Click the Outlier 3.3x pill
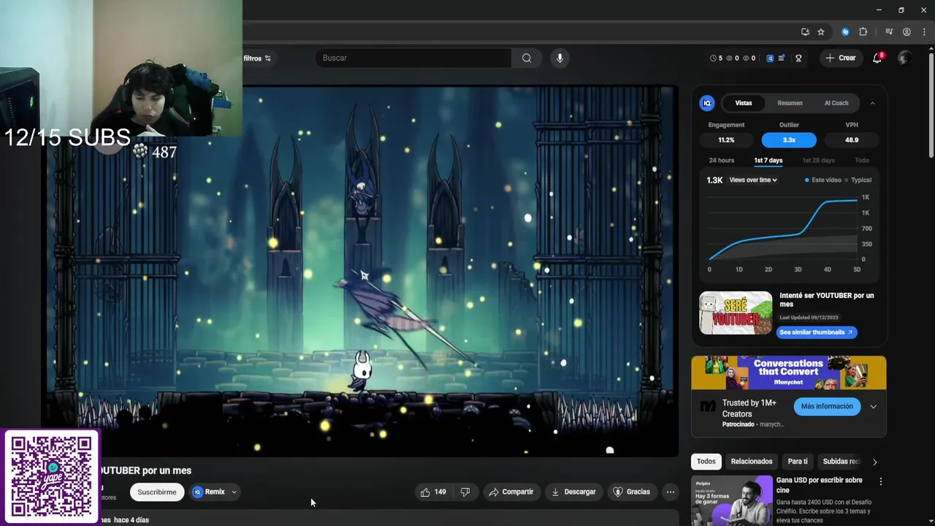This screenshot has width=935, height=526. (x=789, y=140)
